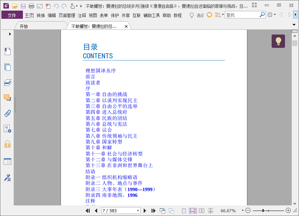Click the zoom out minus button
Image resolution: width=299 pixels, height=216 pixels.
[x=248, y=211]
